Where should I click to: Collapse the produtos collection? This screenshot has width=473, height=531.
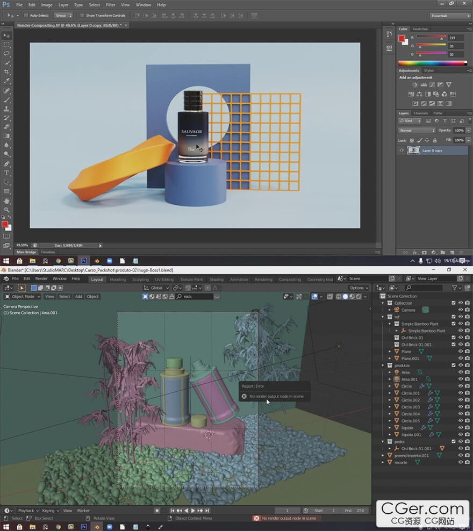coord(383,365)
